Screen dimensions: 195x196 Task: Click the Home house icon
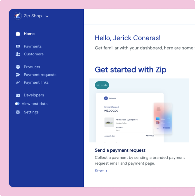tap(18, 33)
